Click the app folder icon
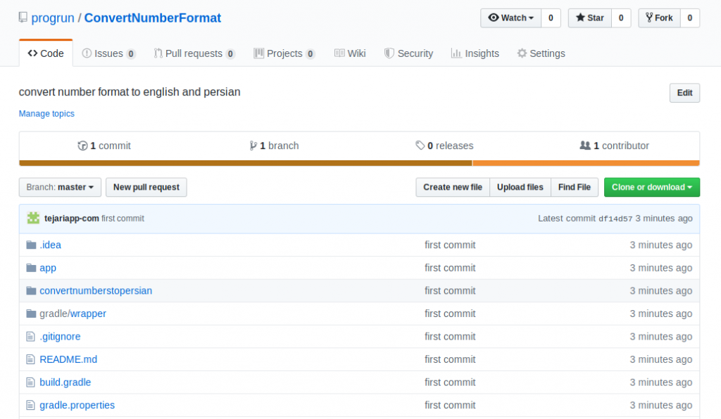 click(31, 268)
